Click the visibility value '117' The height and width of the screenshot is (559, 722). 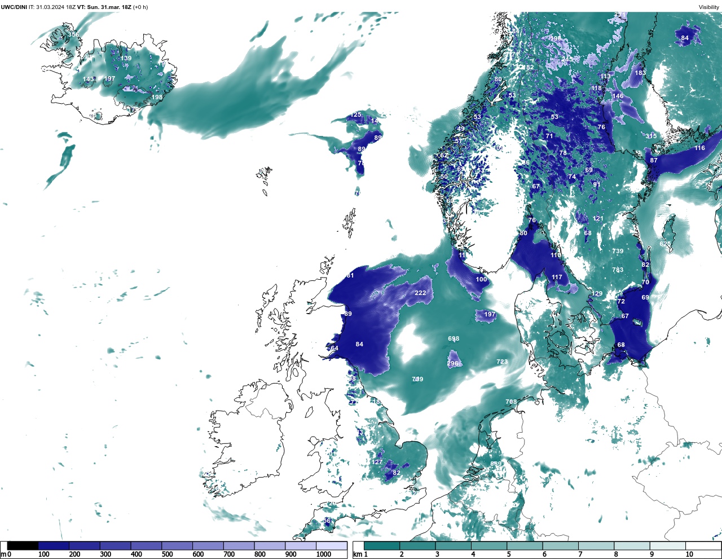pos(557,277)
